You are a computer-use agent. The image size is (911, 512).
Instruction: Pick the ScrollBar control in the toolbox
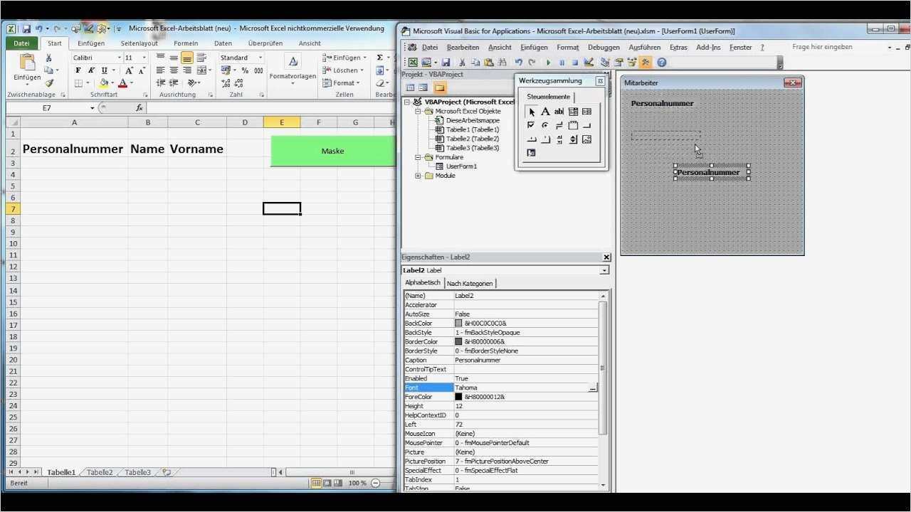coord(559,139)
